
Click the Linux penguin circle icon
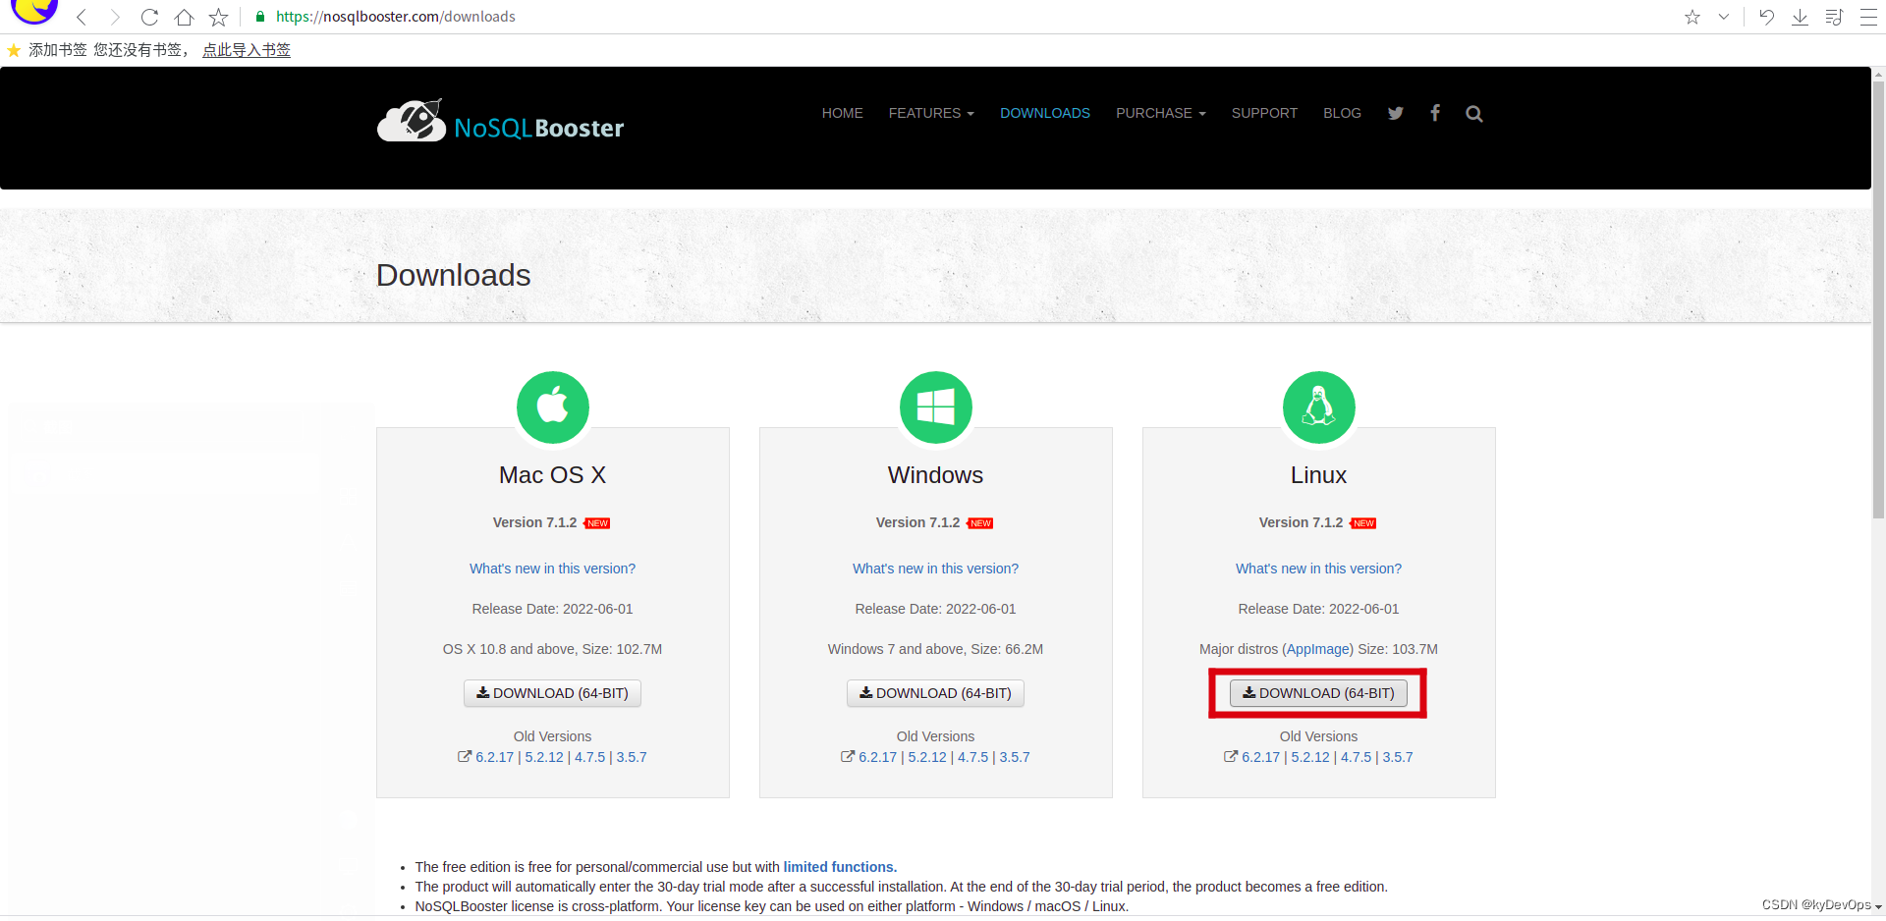point(1319,407)
